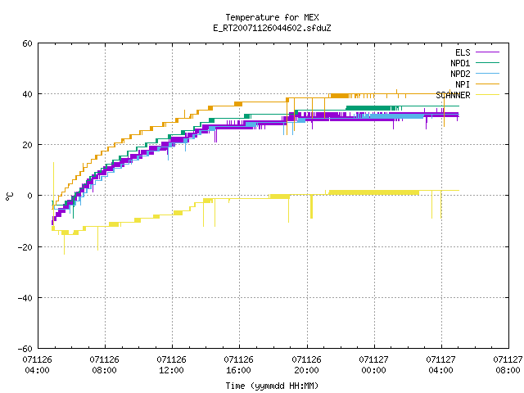524x393 pixels.
Task: Click the y-axis label 60
Action: [x=27, y=43]
